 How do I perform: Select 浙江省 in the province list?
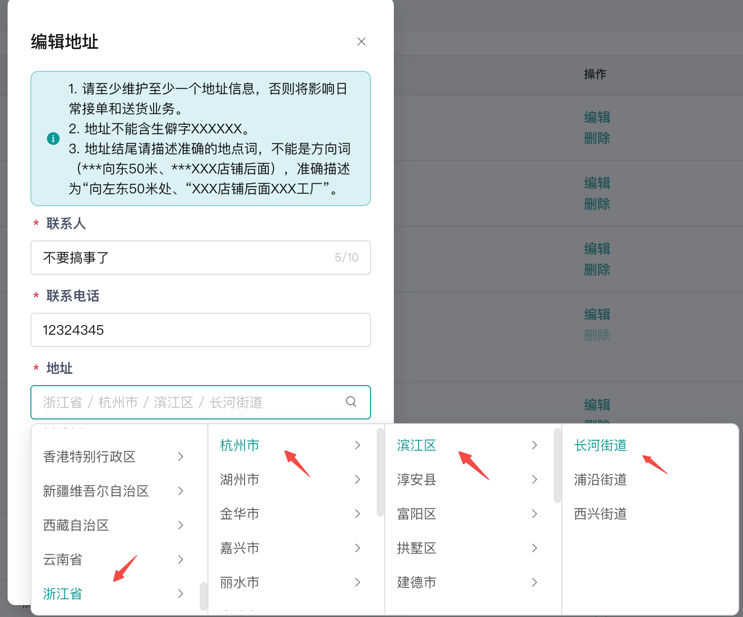click(x=63, y=594)
